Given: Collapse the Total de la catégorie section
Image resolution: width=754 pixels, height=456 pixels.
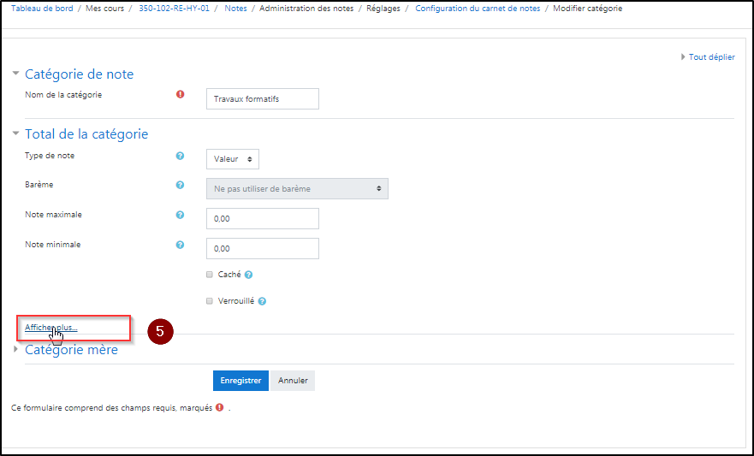Looking at the screenshot, I should point(86,134).
